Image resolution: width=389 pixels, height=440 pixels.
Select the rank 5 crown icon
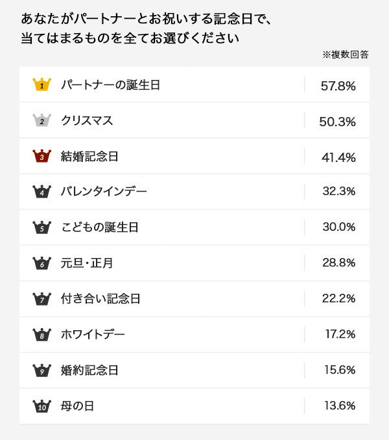[x=41, y=227]
